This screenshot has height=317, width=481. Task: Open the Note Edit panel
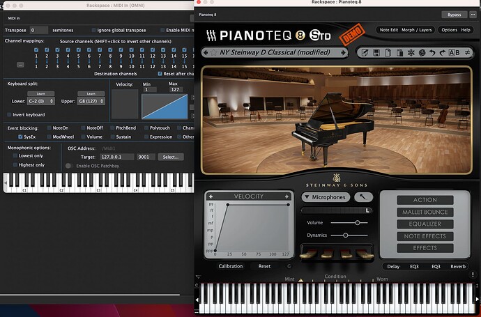[x=389, y=30]
